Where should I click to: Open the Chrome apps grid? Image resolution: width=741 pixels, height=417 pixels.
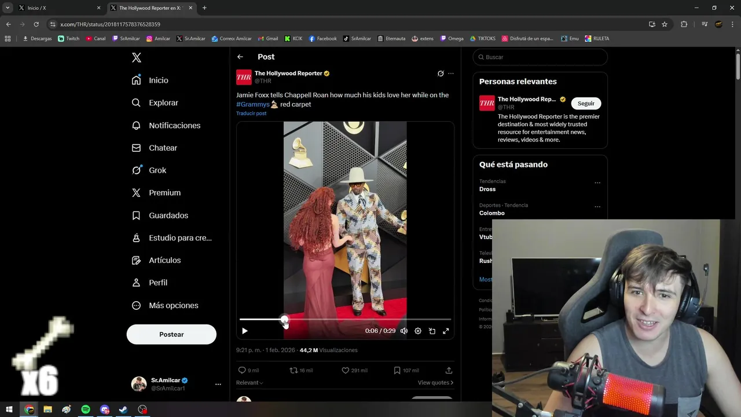point(8,39)
